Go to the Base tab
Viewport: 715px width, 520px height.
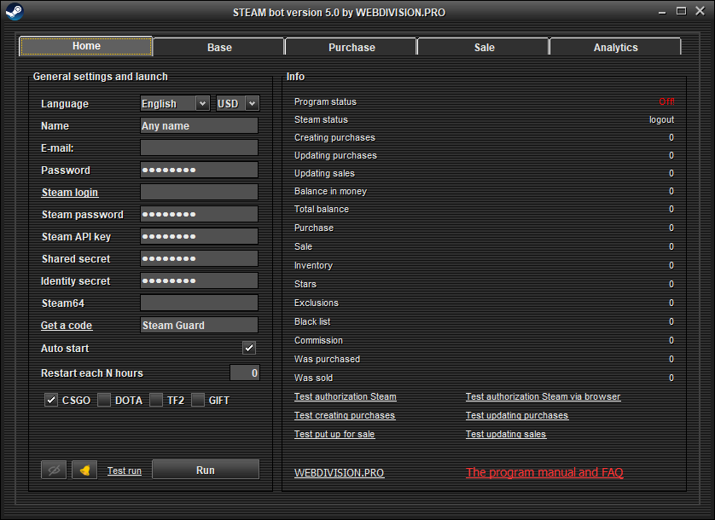219,47
